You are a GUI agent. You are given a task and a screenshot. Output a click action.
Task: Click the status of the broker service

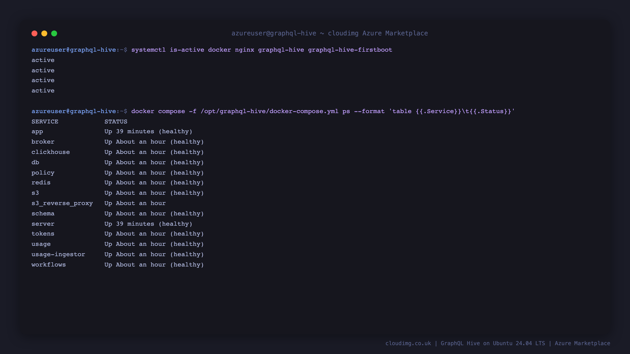pos(154,142)
